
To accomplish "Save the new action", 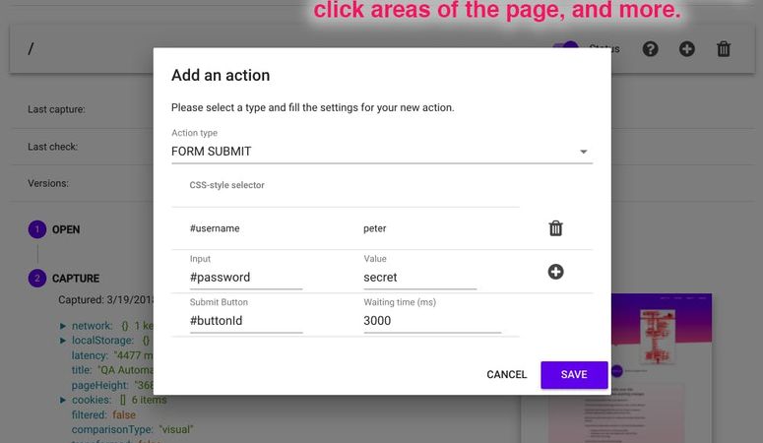I will (574, 374).
